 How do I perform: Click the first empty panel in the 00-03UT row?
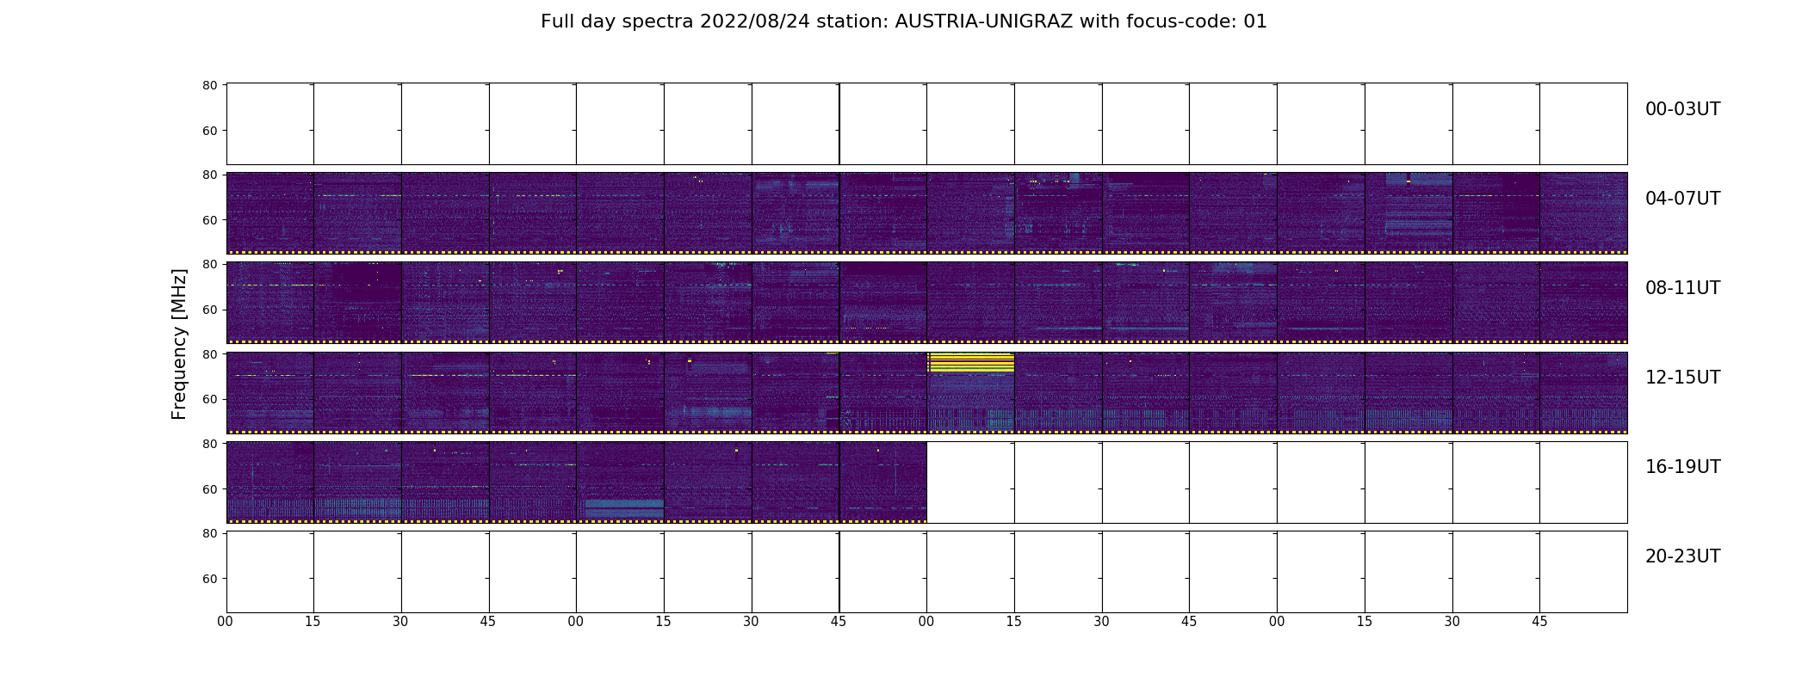coord(270,124)
